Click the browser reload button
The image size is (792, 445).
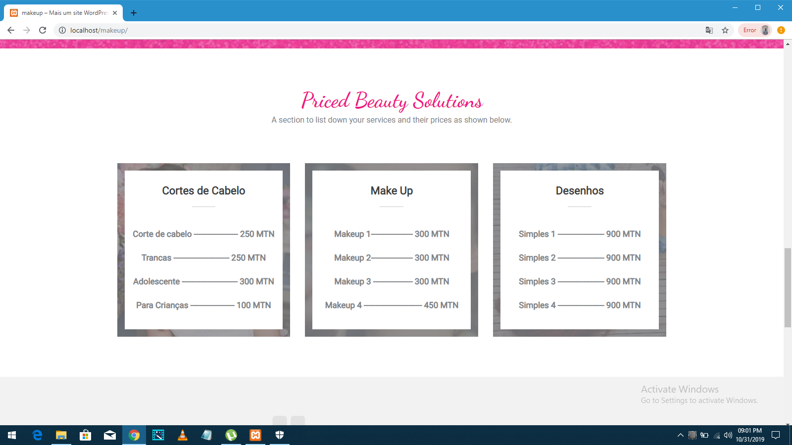(x=43, y=30)
